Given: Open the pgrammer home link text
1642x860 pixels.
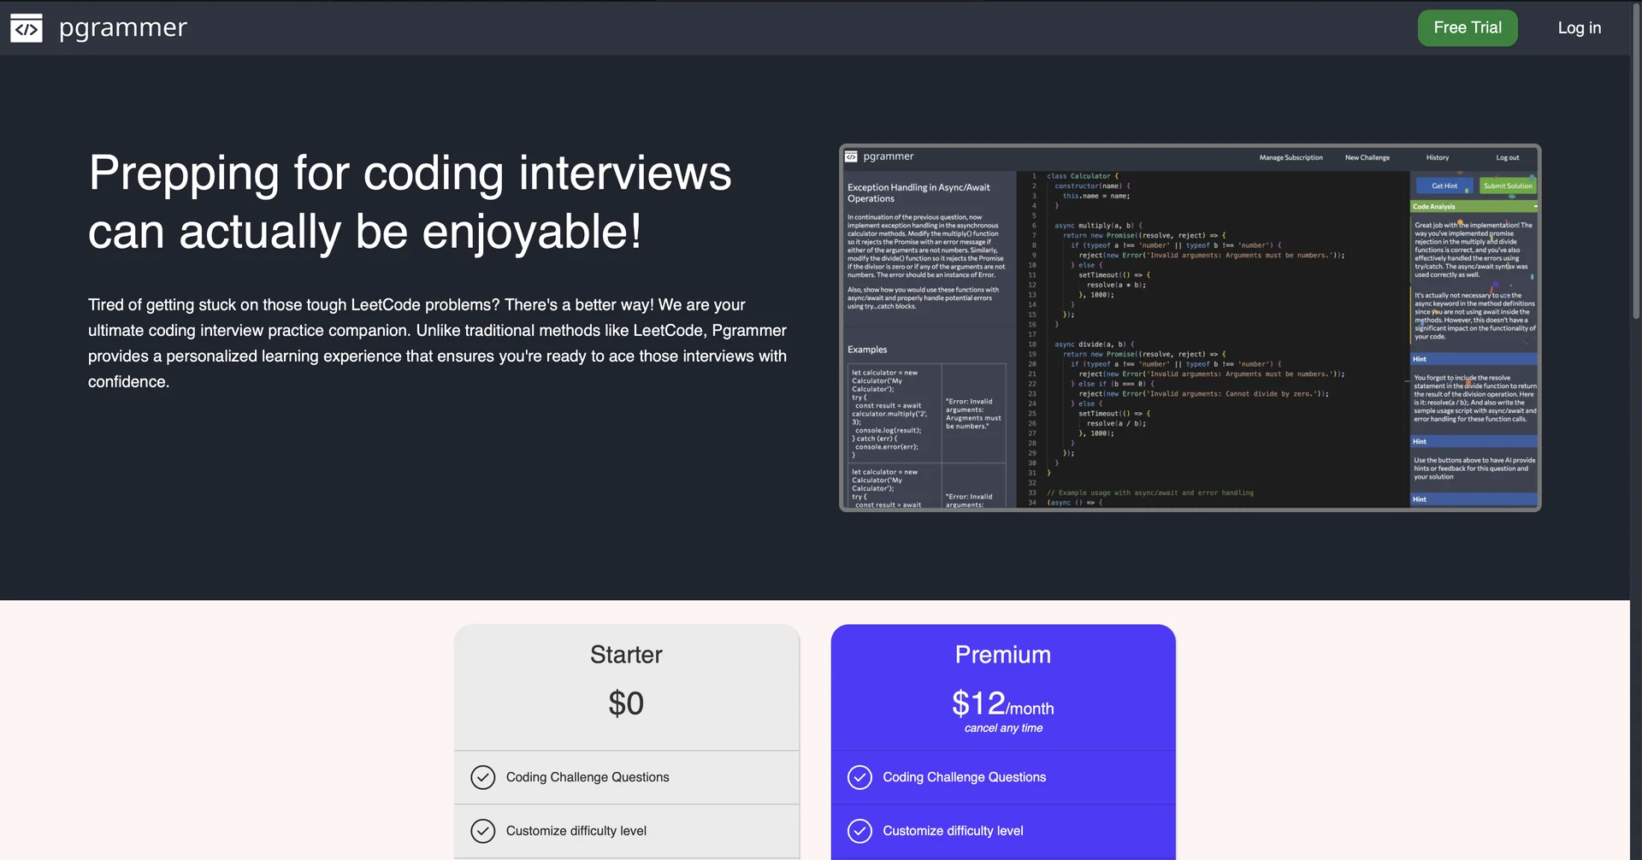Looking at the screenshot, I should point(123,28).
